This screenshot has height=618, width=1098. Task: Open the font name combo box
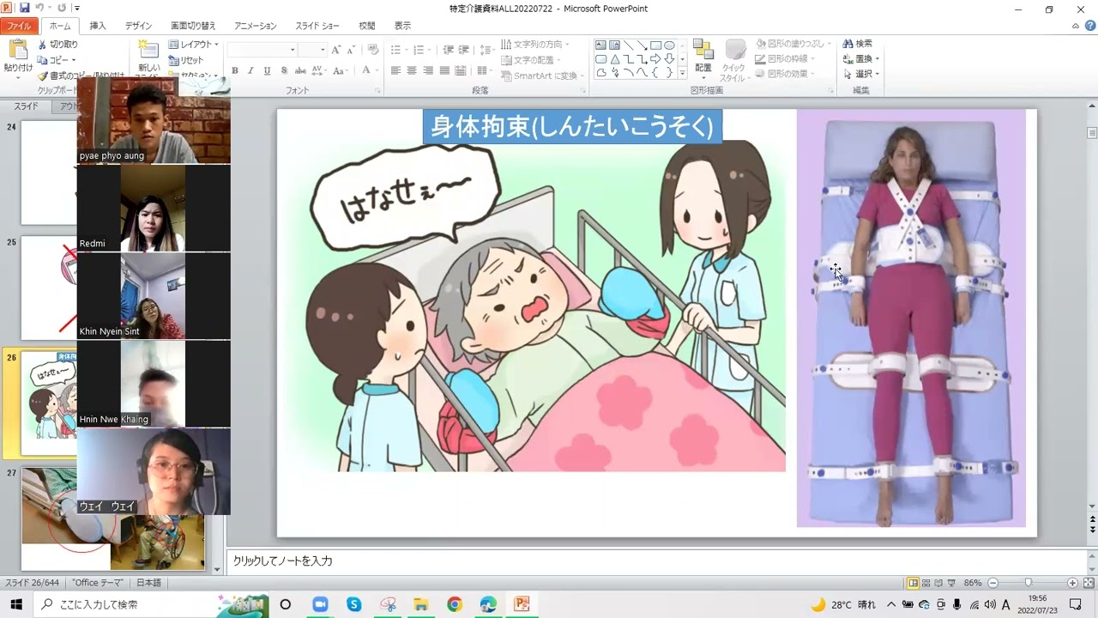point(262,50)
